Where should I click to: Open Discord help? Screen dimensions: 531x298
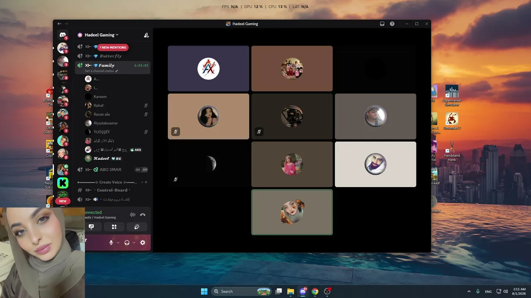coord(392,24)
